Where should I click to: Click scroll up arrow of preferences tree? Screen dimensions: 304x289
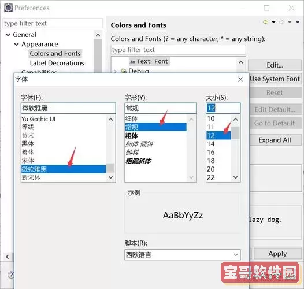pos(98,35)
